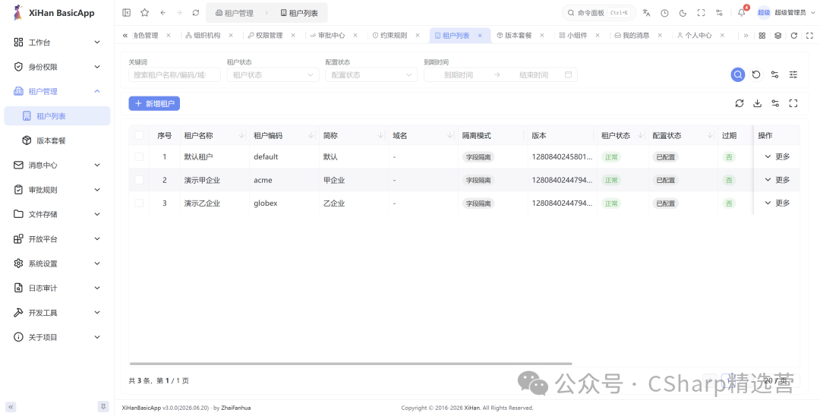Open tab grid layout icon
This screenshot has width=820, height=416.
click(762, 36)
